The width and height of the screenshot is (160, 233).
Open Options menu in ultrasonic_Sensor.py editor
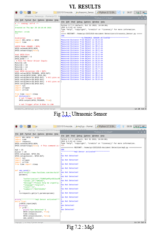41,20
